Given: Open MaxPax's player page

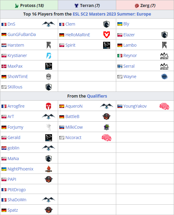Looking at the screenshot, I should [15, 66].
